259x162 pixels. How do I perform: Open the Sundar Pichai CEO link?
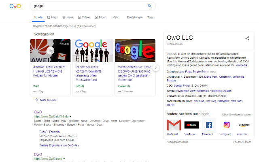[182, 85]
